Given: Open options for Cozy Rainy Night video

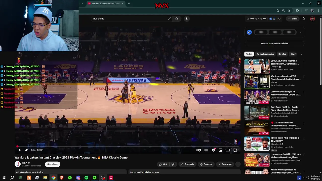Looking at the screenshot, I should [304, 107].
